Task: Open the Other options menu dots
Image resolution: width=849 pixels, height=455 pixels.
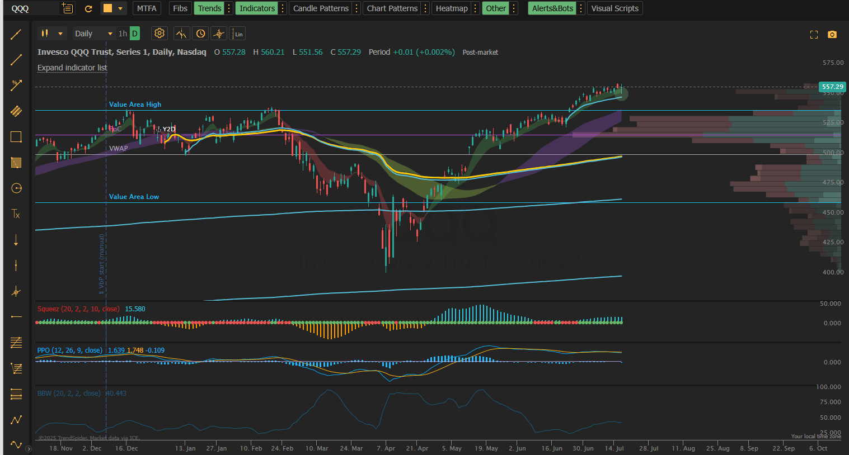Action: [514, 8]
